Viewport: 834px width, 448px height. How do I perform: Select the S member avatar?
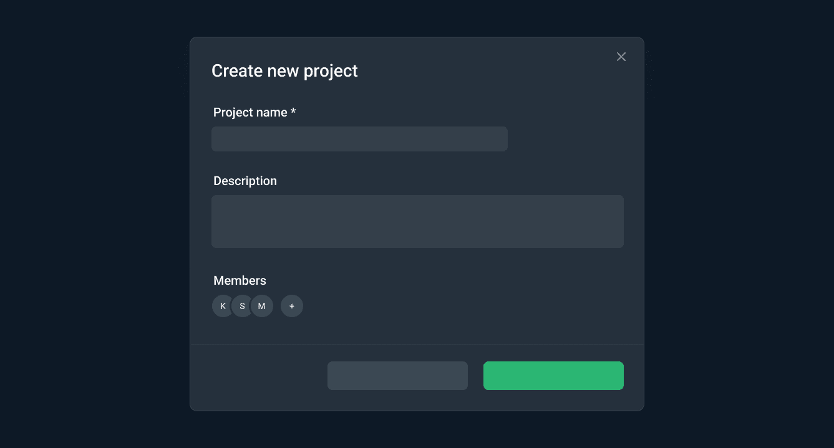tap(241, 306)
